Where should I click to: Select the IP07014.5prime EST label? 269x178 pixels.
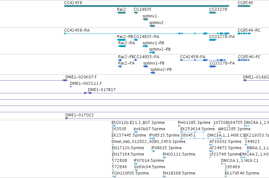tap(149, 161)
